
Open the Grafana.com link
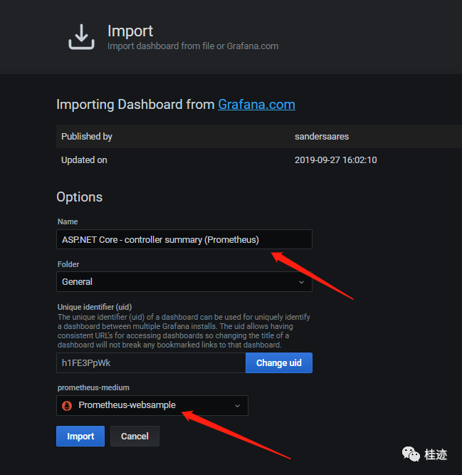(256, 105)
